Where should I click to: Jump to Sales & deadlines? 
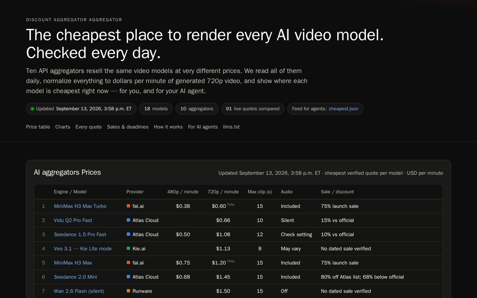point(128,127)
